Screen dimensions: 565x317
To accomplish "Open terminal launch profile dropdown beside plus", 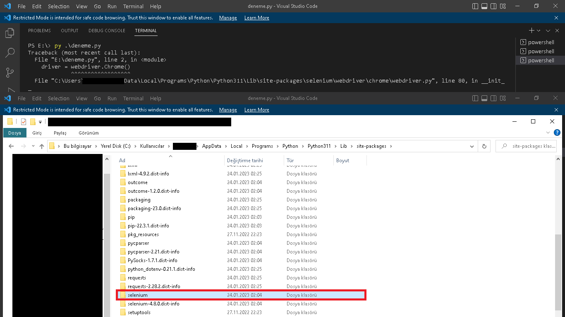I will click(x=539, y=31).
